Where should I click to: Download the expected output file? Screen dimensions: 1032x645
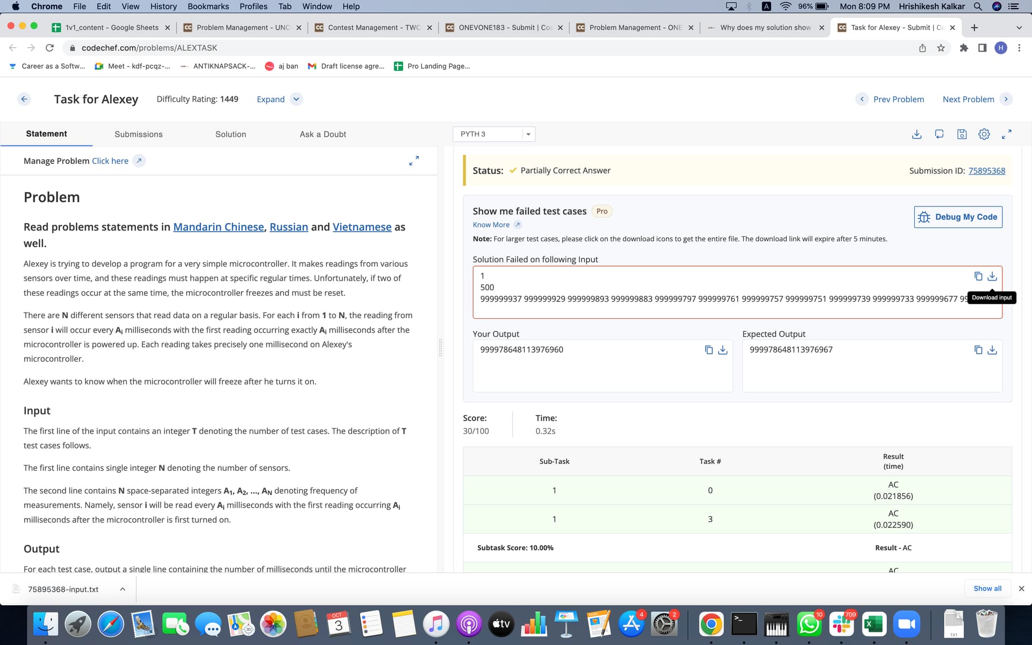point(992,350)
